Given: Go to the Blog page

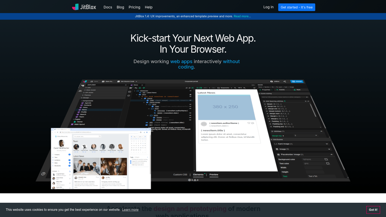Looking at the screenshot, I should click(x=120, y=7).
